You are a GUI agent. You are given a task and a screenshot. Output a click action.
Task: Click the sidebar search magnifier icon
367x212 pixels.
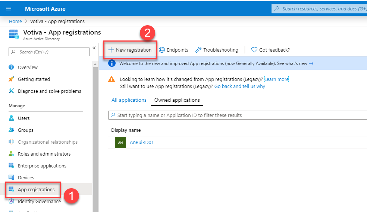click(x=13, y=52)
